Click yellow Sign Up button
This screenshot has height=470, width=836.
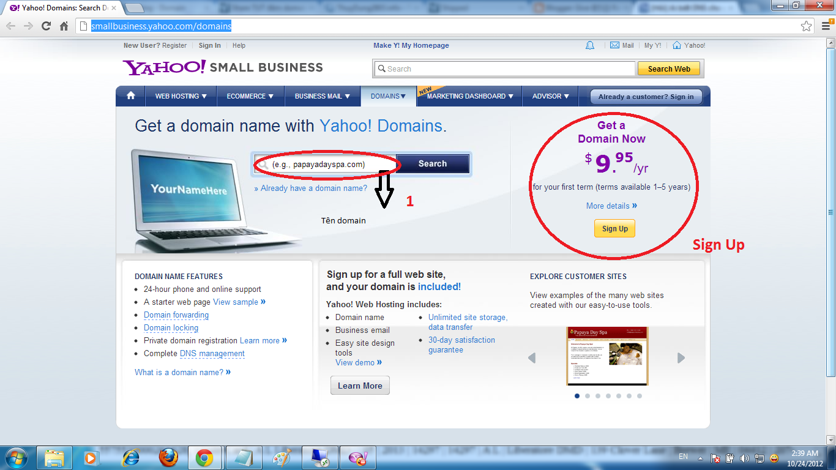pos(614,228)
